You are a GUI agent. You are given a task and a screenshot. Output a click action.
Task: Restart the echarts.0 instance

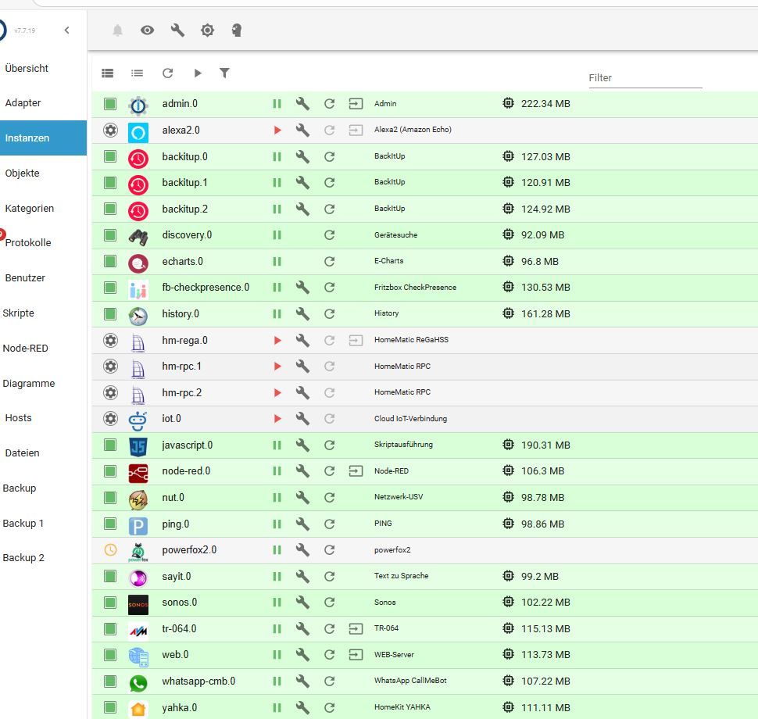pyautogui.click(x=330, y=262)
